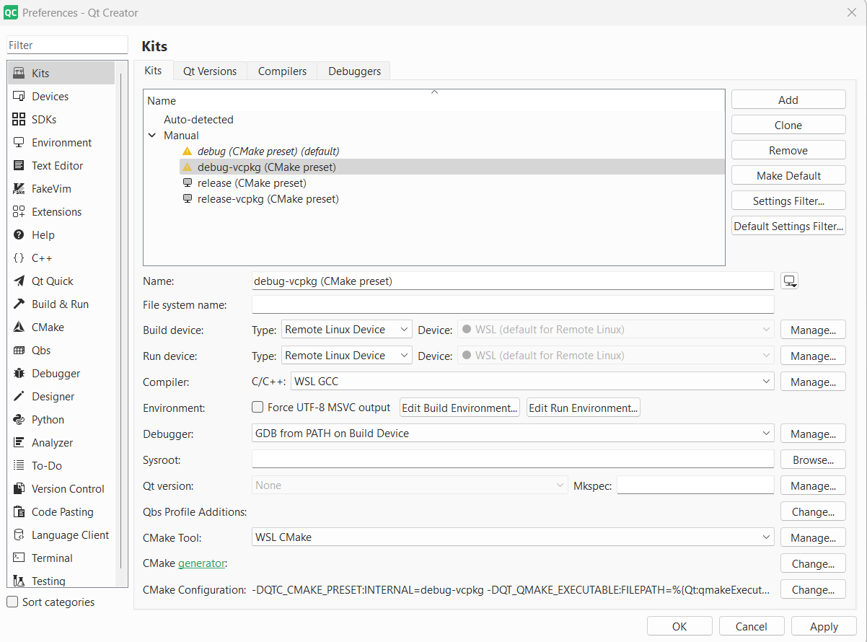Screen dimensions: 867x642
Task: Open the CMake category icon
Action: pyautogui.click(x=19, y=327)
